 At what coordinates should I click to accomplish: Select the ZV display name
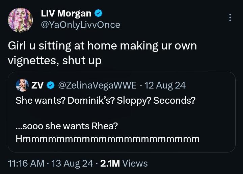(x=37, y=85)
